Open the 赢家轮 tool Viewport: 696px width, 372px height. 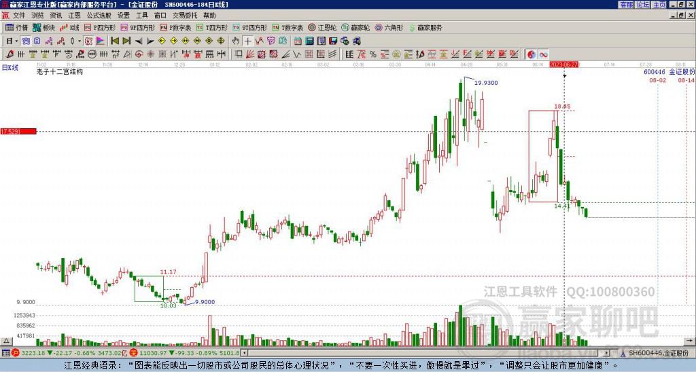[355, 27]
